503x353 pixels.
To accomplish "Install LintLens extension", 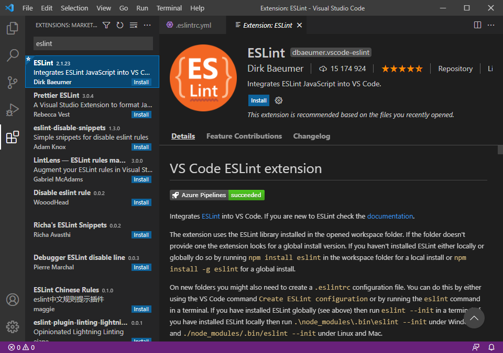I will click(x=141, y=179).
